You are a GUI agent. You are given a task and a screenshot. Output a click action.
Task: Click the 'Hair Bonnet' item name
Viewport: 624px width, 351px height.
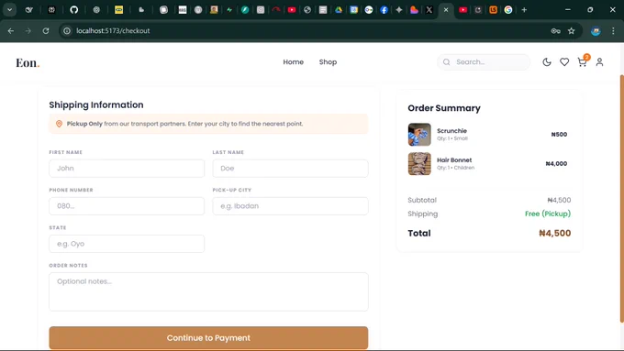(454, 159)
